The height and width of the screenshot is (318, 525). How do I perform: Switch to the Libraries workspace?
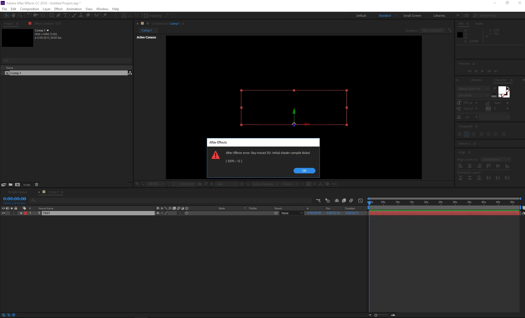point(439,16)
